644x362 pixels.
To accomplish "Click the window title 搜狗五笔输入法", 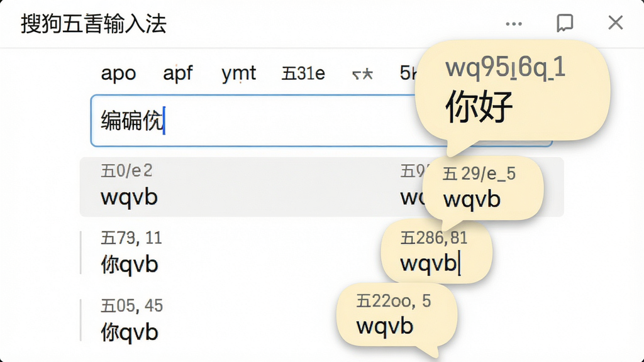I will pyautogui.click(x=94, y=23).
